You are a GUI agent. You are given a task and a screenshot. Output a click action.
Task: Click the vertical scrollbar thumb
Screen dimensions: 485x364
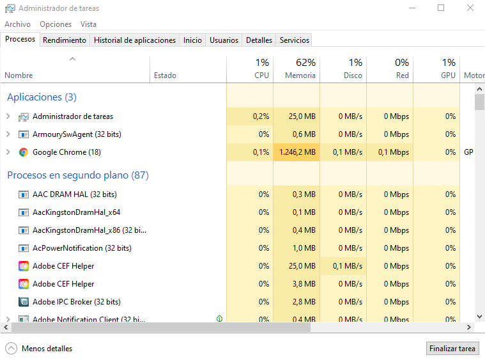pos(479,102)
